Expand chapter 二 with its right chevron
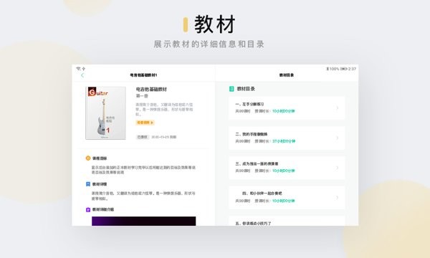Image resolution: width=430 pixels, height=258 pixels. (x=338, y=138)
